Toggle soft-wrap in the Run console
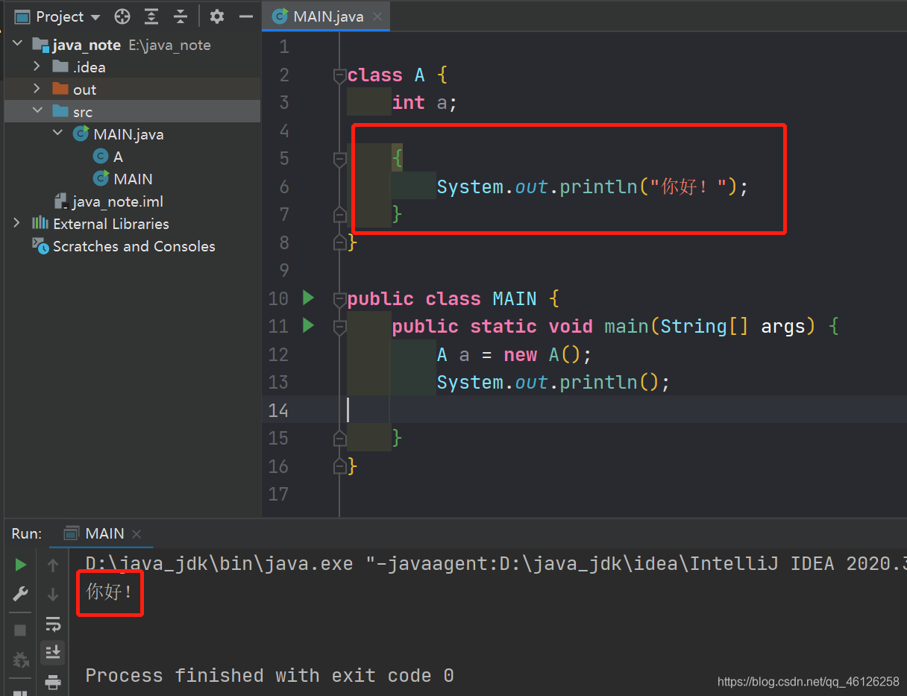 pyautogui.click(x=53, y=624)
